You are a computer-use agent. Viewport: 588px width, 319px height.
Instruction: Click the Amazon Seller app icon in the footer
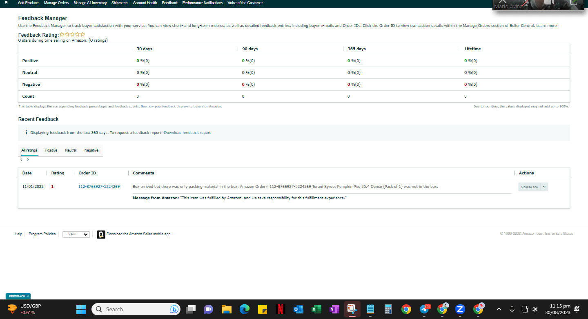[x=101, y=234]
